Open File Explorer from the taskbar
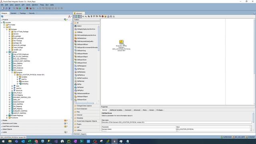The image size is (256, 144). (x=10, y=141)
